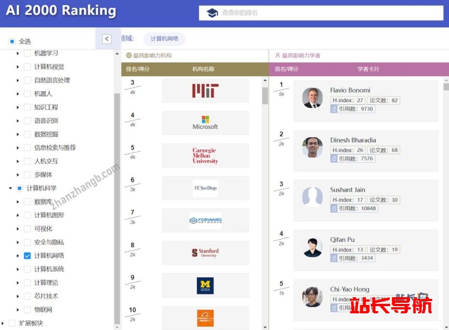Open Sushant Jain's scholar name link
The width and height of the screenshot is (449, 330).
347,189
